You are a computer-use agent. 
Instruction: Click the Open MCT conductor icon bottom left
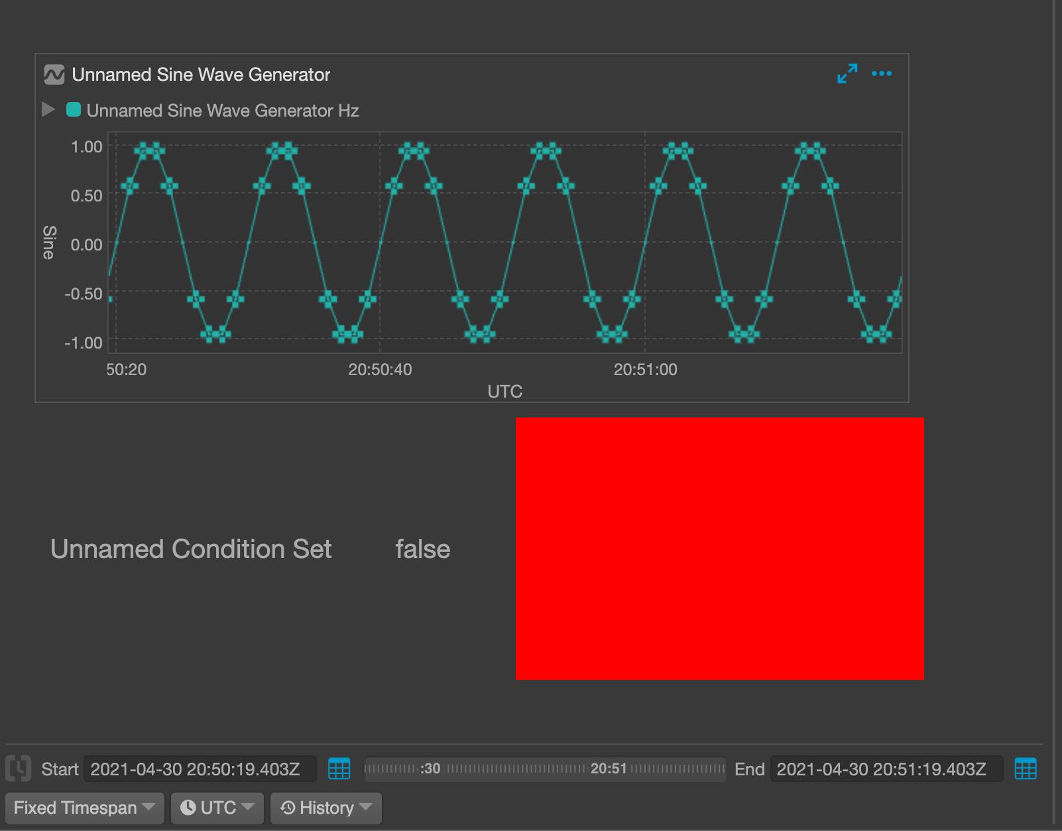[x=18, y=769]
